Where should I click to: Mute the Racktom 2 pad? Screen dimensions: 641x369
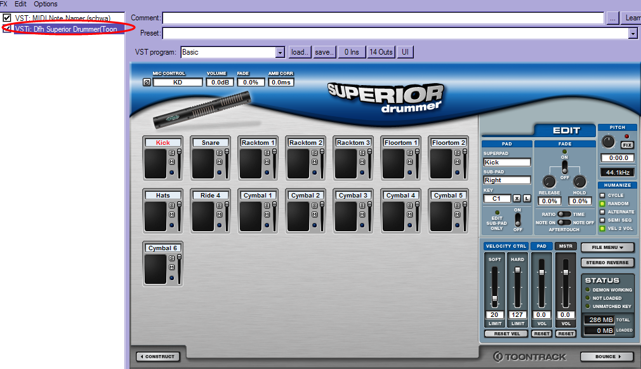[314, 161]
